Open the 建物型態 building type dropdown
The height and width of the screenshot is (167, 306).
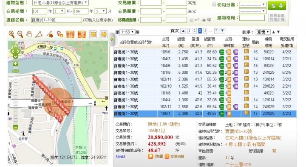tap(60, 3)
